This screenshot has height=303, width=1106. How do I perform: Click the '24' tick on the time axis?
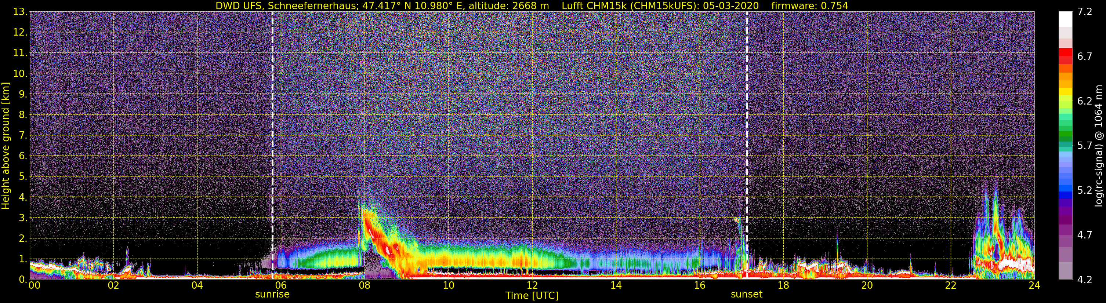tap(1034, 285)
